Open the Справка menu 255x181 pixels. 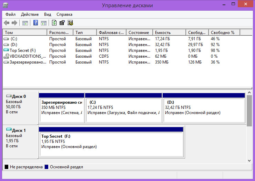[64, 14]
